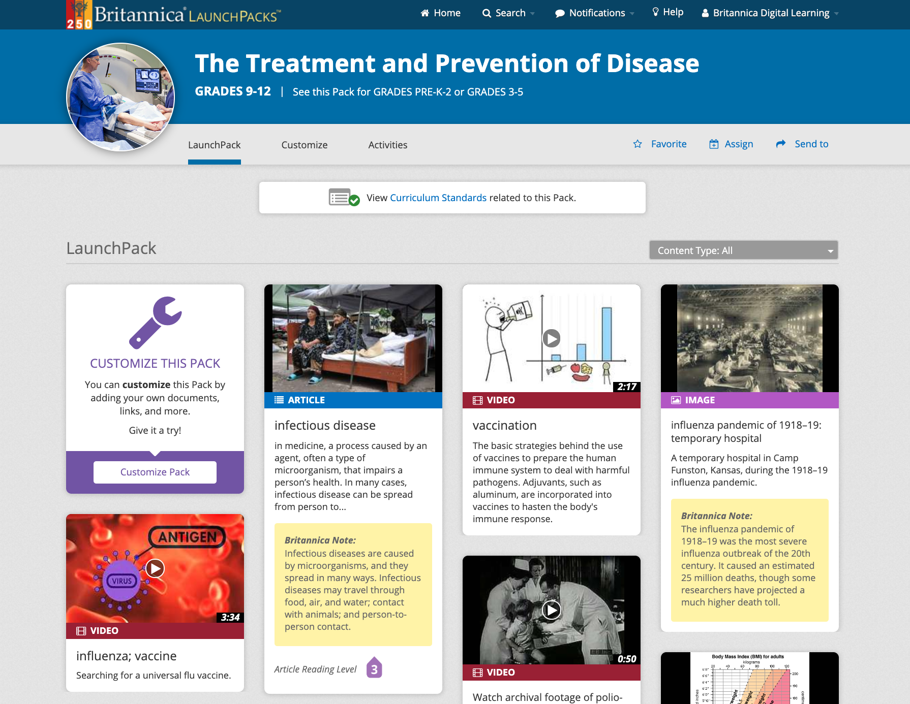
Task: Click the home icon in the navigation bar
Action: coord(425,13)
